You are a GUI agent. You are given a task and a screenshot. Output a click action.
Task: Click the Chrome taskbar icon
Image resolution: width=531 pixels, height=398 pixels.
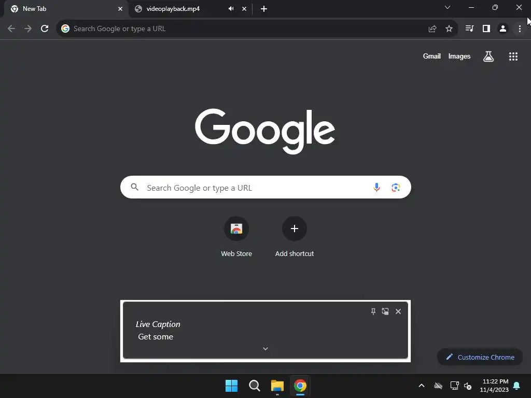tap(300, 386)
